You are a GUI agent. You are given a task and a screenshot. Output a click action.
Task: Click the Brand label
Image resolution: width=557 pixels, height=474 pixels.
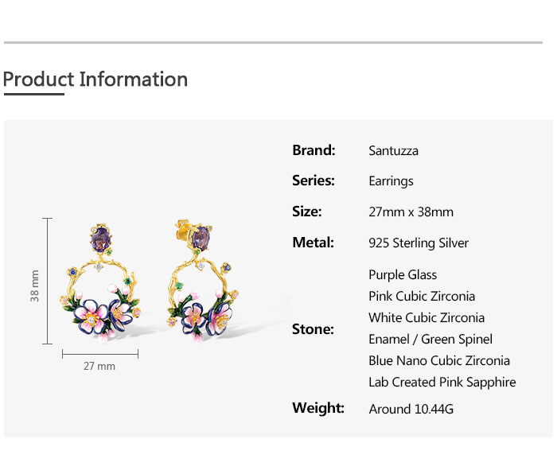[314, 150]
